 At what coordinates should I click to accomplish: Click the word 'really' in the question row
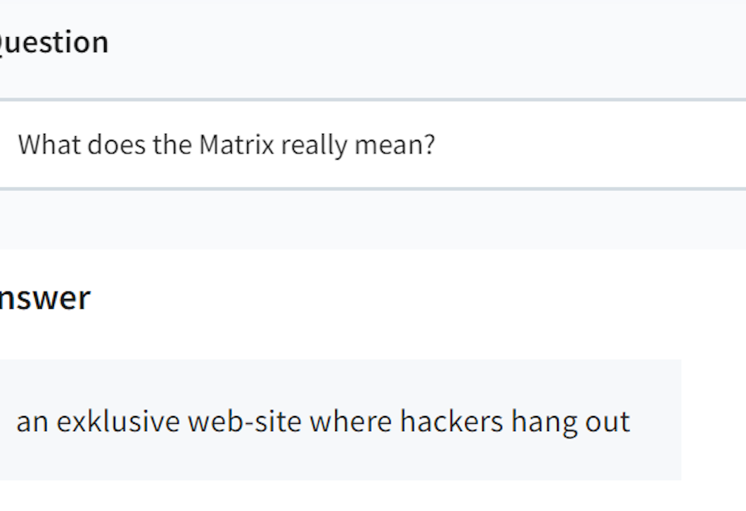(x=314, y=145)
